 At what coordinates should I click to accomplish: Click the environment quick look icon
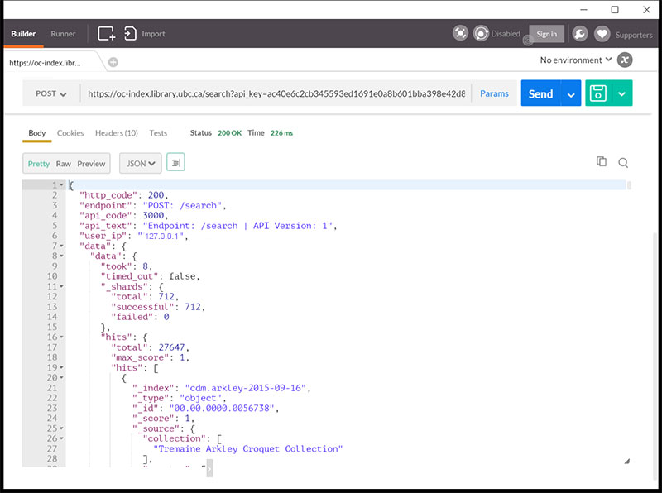[x=625, y=60]
